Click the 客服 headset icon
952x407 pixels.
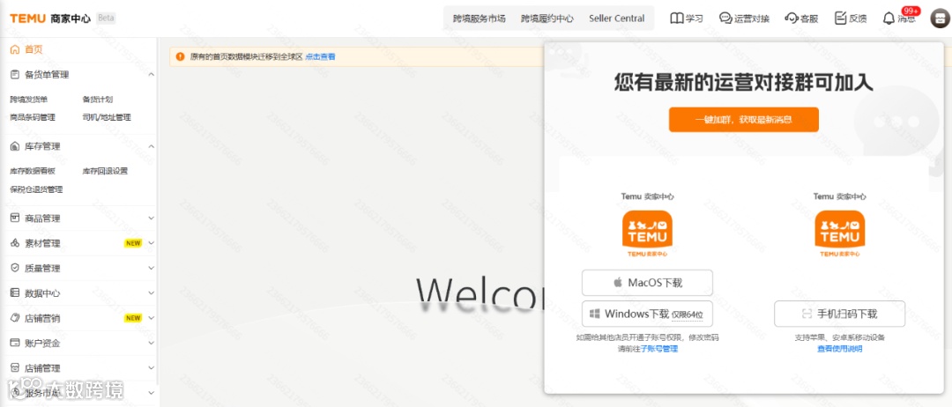point(791,18)
